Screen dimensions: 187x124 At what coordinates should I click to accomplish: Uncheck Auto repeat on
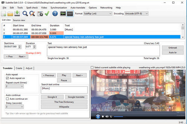(x=7, y=78)
